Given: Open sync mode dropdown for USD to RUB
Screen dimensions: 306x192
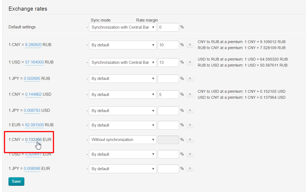Looking at the screenshot, I should (x=123, y=62).
